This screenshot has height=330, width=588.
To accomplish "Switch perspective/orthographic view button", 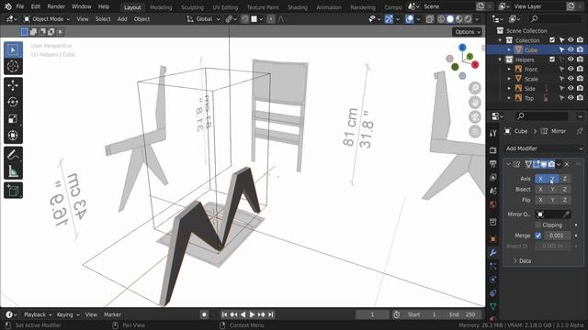I will pyautogui.click(x=475, y=132).
